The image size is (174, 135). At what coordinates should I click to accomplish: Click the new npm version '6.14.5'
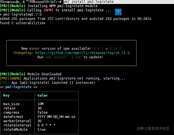click(115, 49)
